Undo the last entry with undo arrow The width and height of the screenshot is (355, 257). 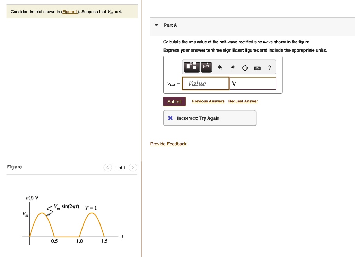pyautogui.click(x=220, y=67)
